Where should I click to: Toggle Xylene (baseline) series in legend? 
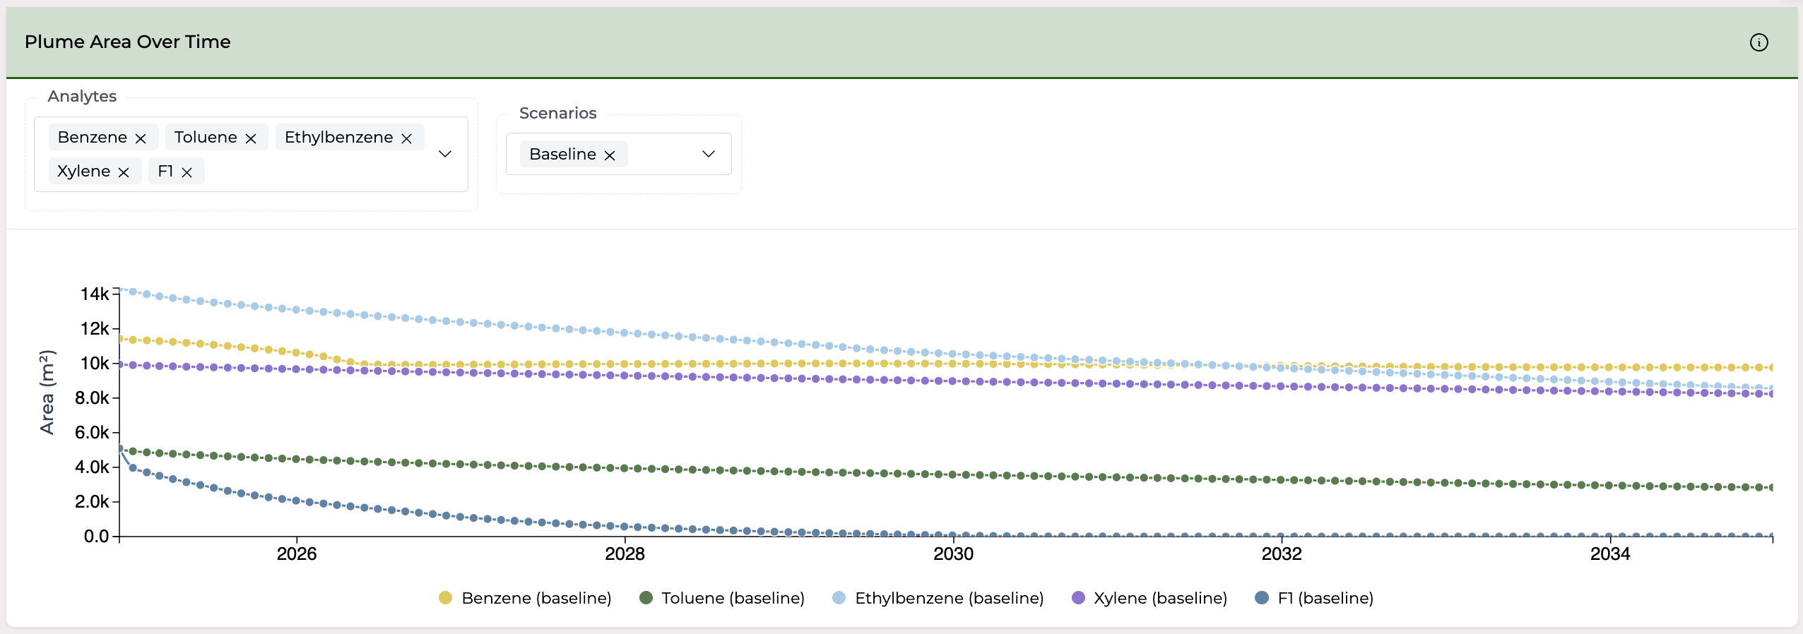coord(1149,598)
